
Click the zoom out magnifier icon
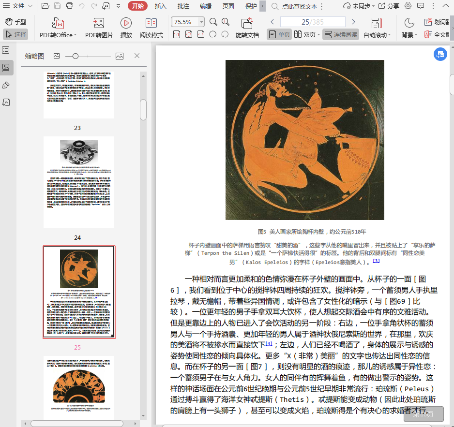pos(213,22)
